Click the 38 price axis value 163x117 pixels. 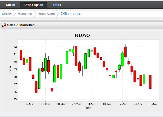pos(15,77)
